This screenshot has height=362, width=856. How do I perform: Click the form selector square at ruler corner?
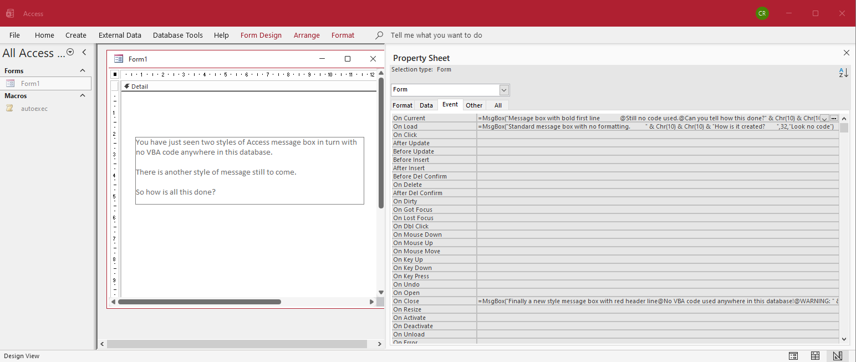(x=115, y=74)
